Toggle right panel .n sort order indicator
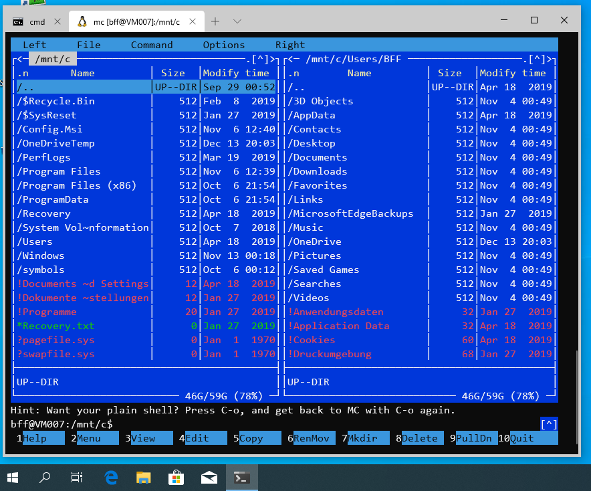Screen dimensions: 591x491 click(293, 73)
